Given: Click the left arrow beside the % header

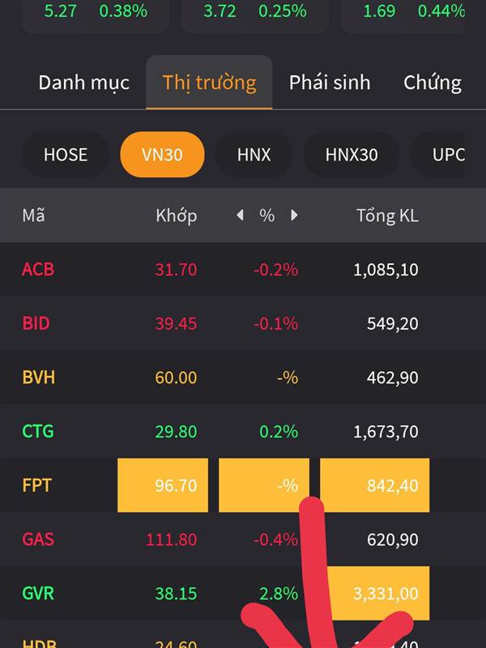Looking at the screenshot, I should [240, 215].
